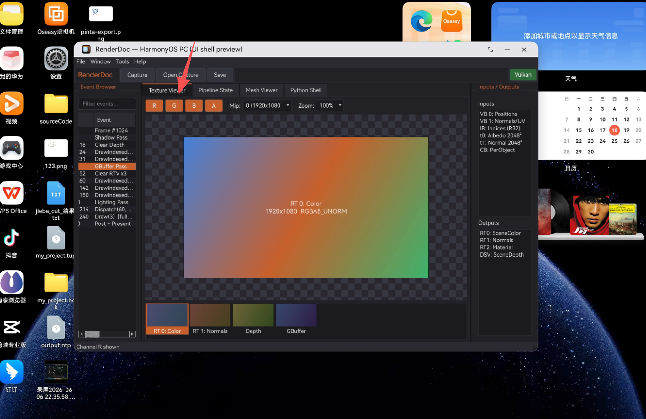The width and height of the screenshot is (646, 419).
Task: Open the WPS Office desktop icon
Action: (12, 193)
